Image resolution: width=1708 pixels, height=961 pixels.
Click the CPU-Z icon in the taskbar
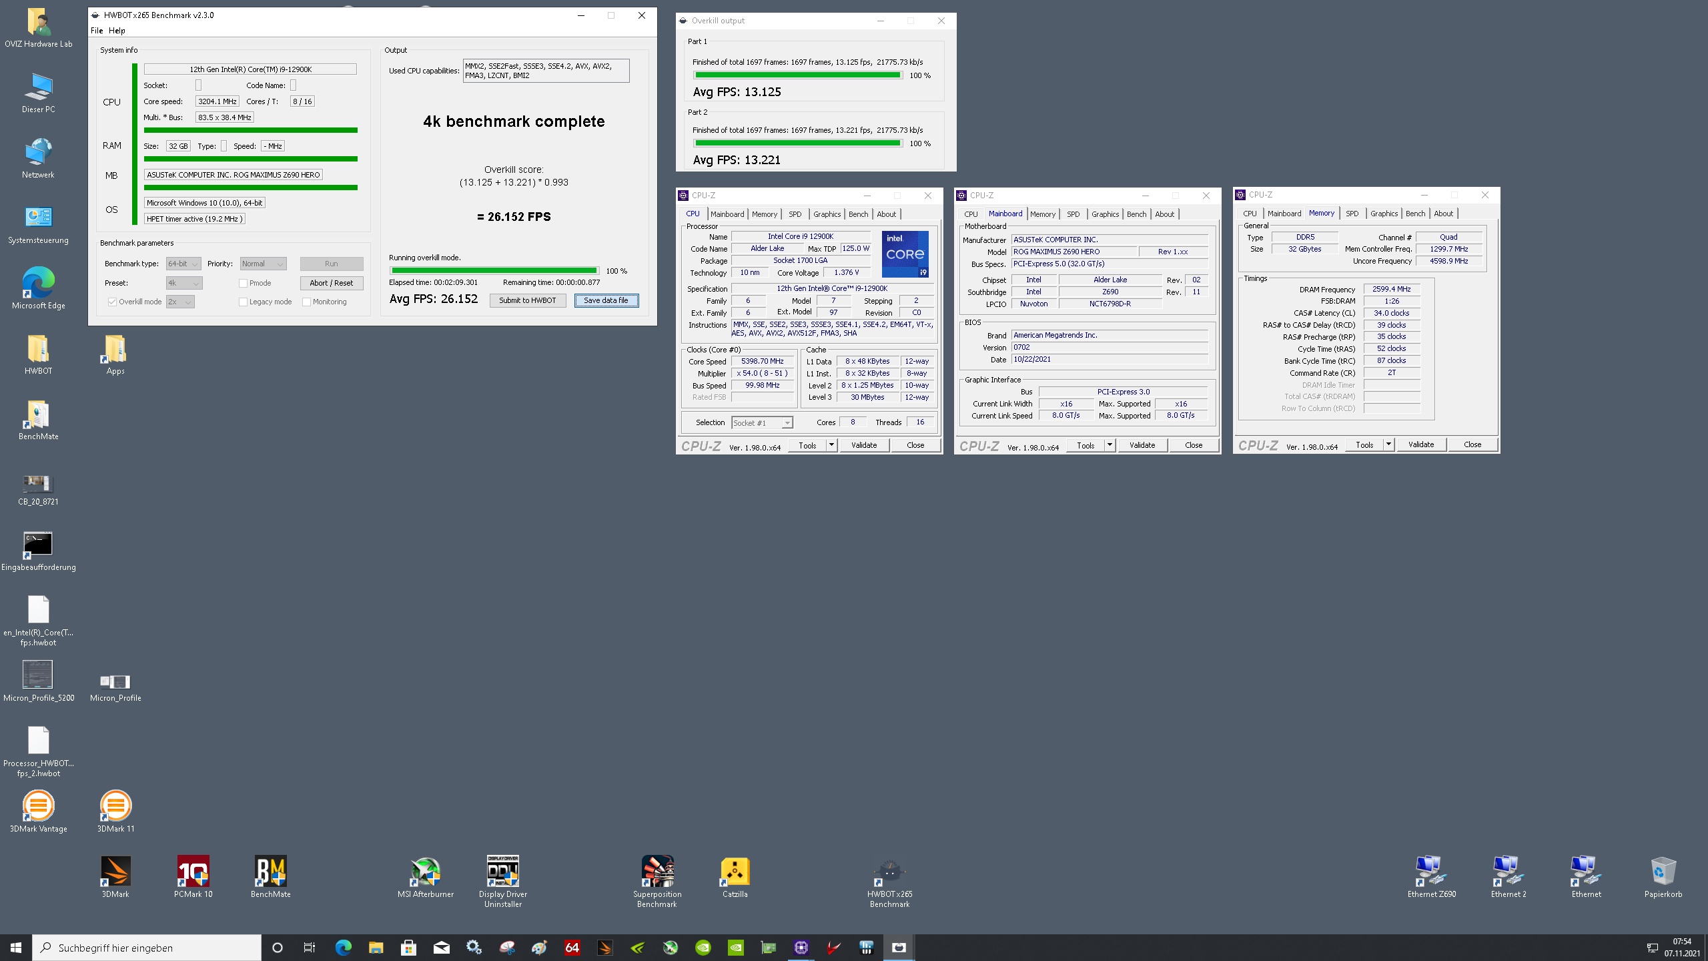click(x=801, y=948)
